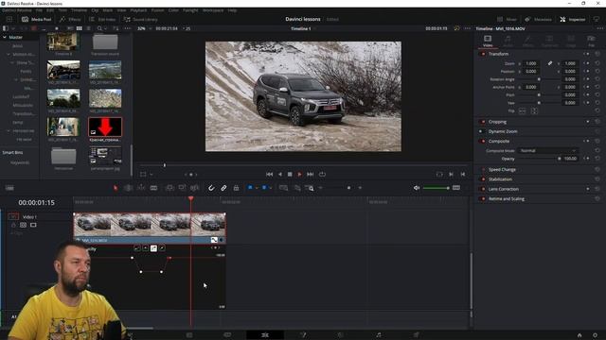Open the Workspace menu
Image resolution: width=606 pixels, height=340 pixels.
[x=213, y=10]
